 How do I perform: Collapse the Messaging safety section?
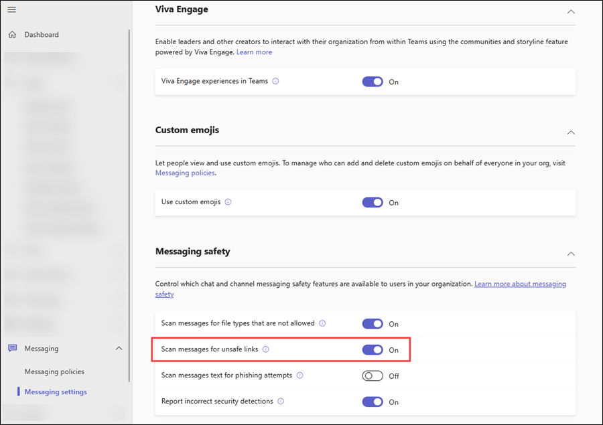coord(570,254)
